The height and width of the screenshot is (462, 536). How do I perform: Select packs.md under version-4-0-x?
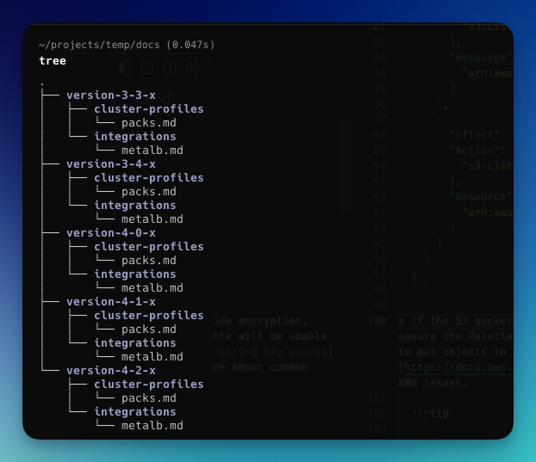(x=149, y=261)
